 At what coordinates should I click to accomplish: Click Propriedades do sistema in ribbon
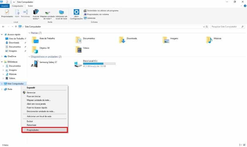[x=96, y=14]
